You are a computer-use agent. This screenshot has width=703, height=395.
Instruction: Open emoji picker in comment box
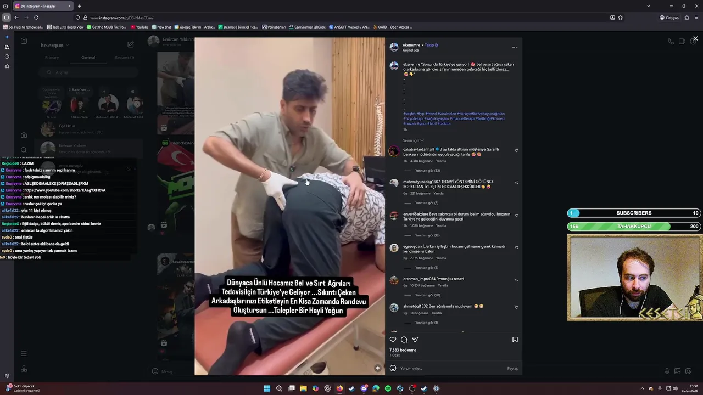(393, 368)
